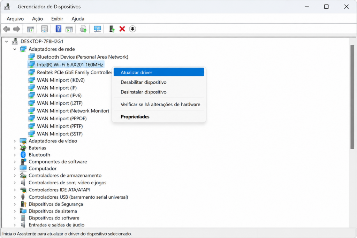
Task: Choose Desabilitar dispositivo in context menu
Action: tap(159, 82)
